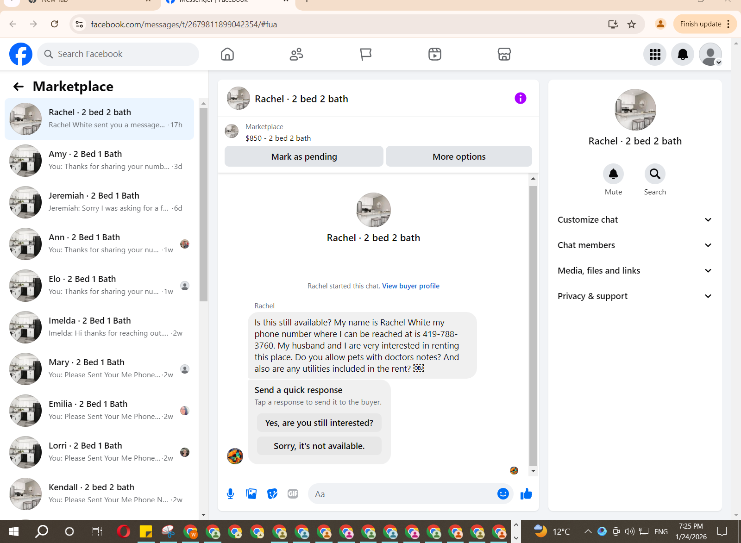Open Windows Start menu
741x543 pixels.
(13, 531)
